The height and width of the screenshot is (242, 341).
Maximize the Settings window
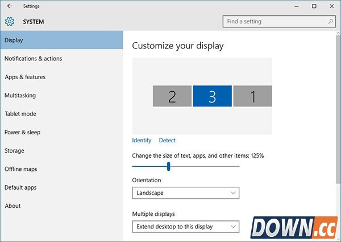[314, 6]
